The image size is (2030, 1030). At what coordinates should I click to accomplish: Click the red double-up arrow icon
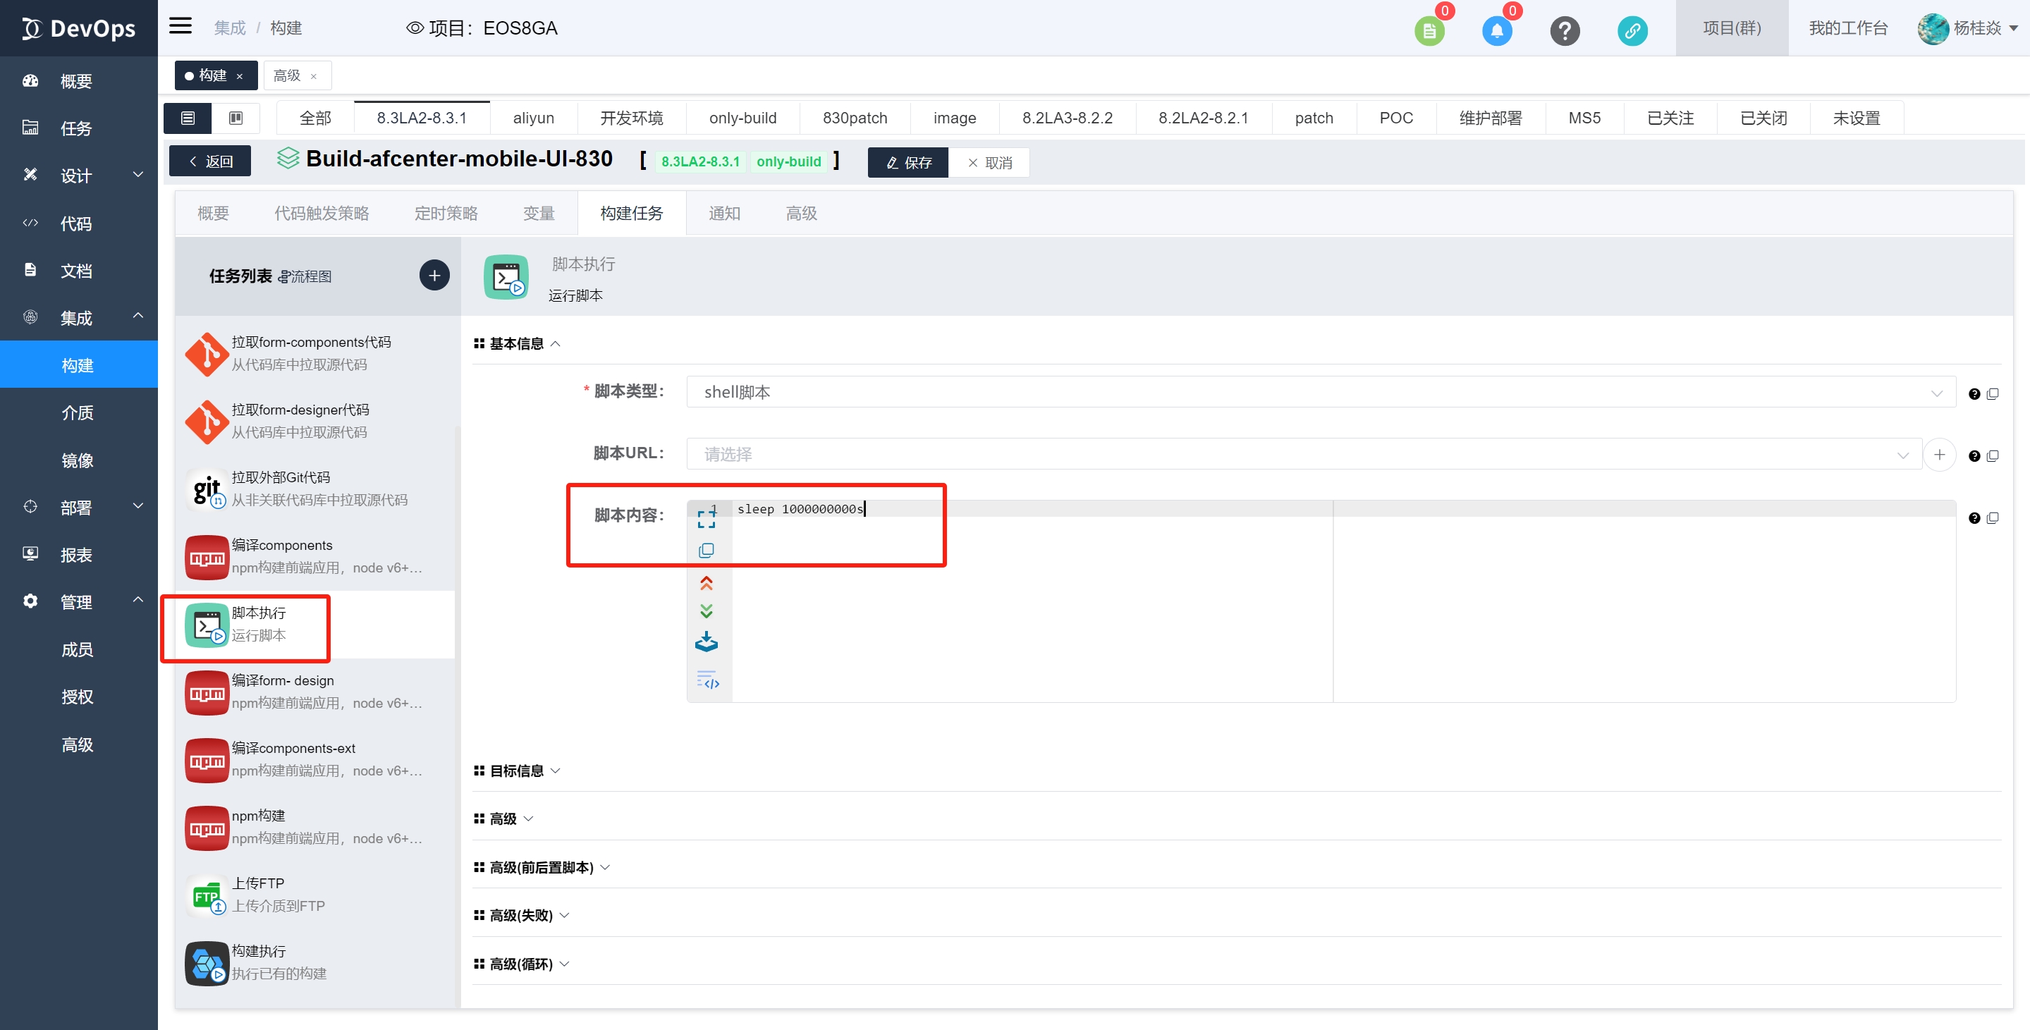click(x=706, y=583)
